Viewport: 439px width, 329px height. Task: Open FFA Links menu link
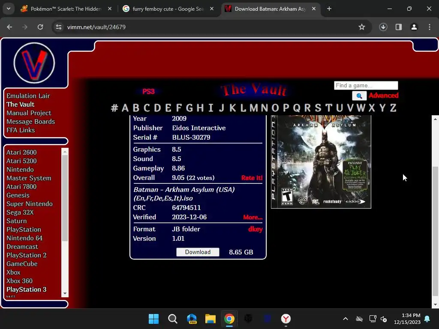click(21, 130)
